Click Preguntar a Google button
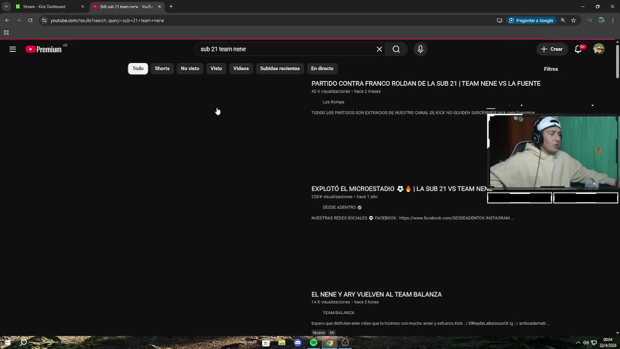This screenshot has height=349, width=620. click(531, 20)
